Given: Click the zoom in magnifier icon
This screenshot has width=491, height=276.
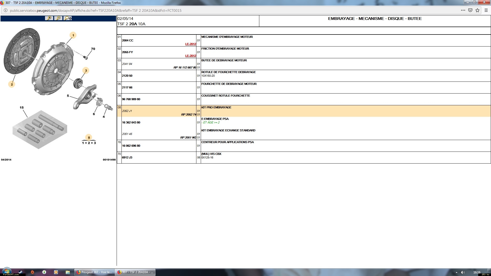Looking at the screenshot, I should 49,18.
